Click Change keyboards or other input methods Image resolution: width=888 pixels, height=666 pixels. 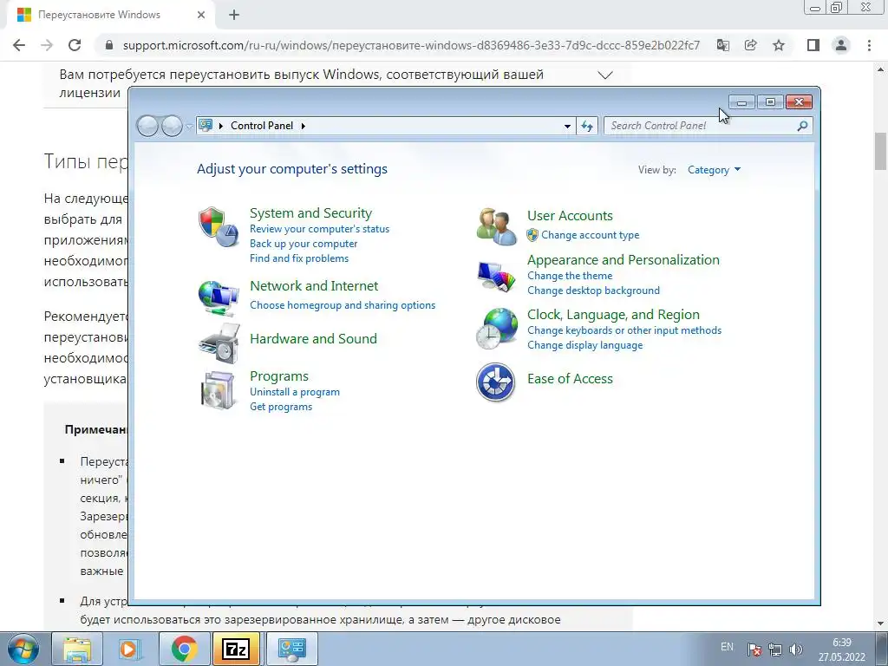click(x=624, y=330)
